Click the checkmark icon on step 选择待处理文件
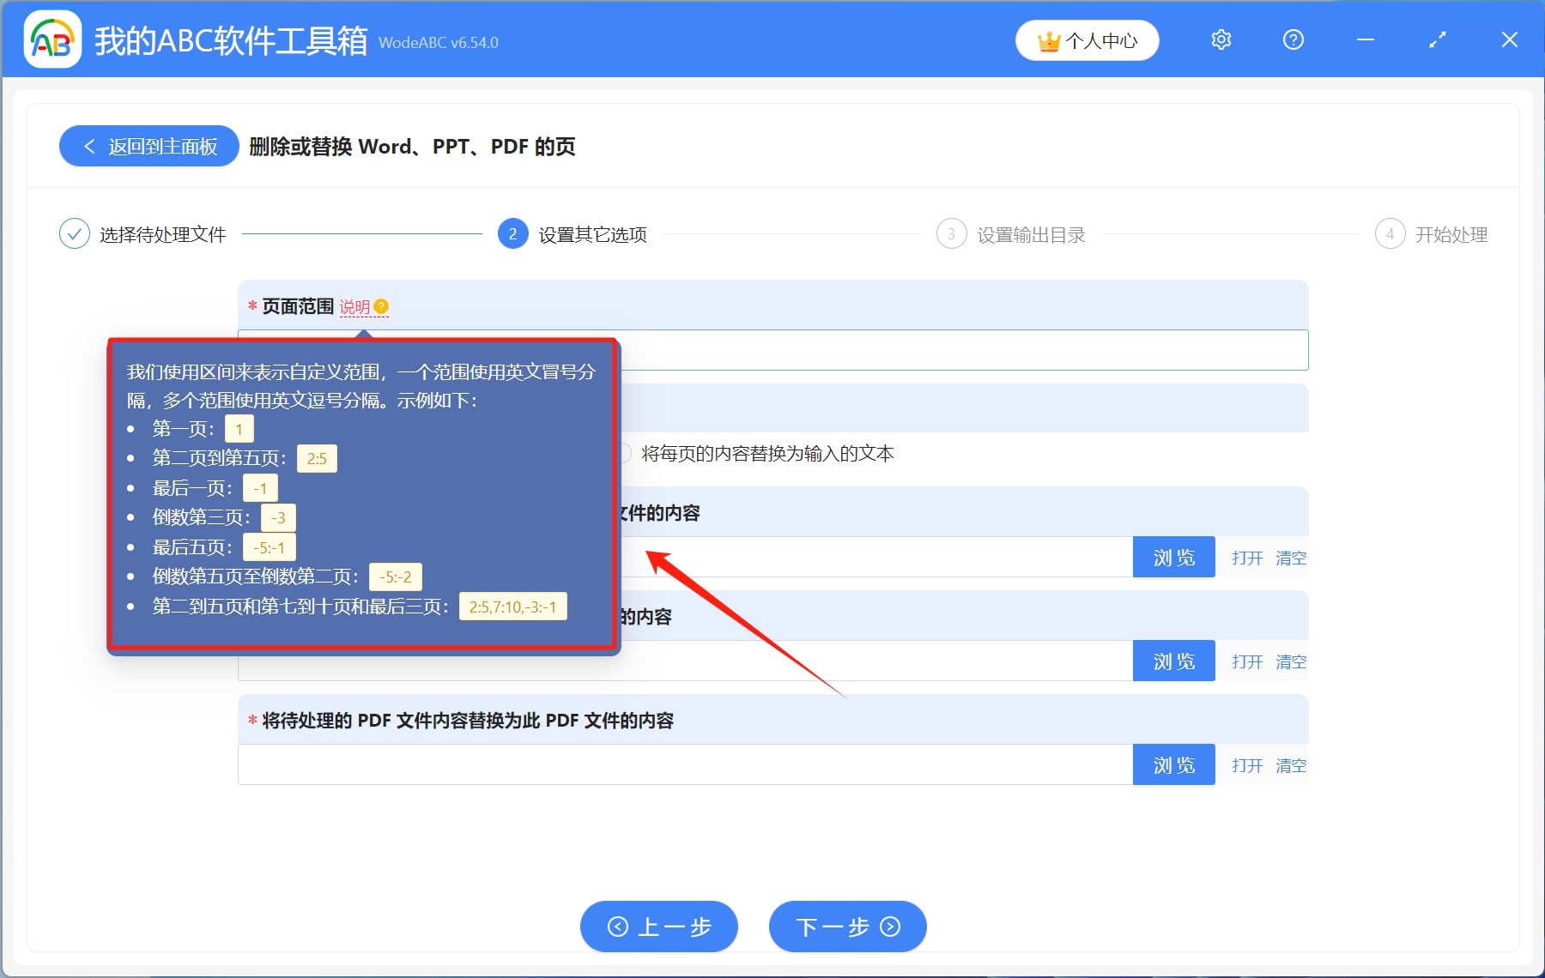Image resolution: width=1545 pixels, height=978 pixels. pyautogui.click(x=76, y=233)
